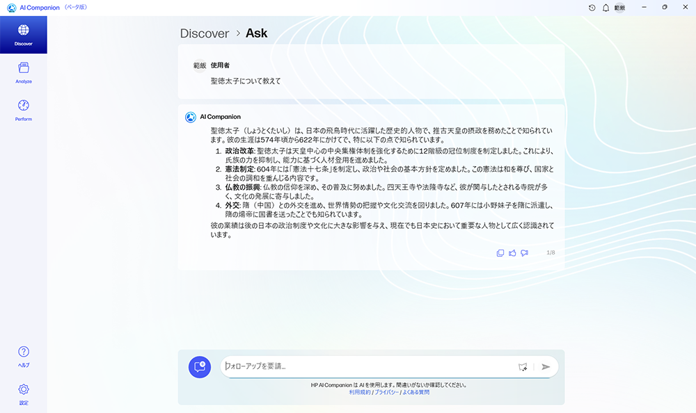Start a new chat with plus bubble button
696x413 pixels.
point(200,366)
